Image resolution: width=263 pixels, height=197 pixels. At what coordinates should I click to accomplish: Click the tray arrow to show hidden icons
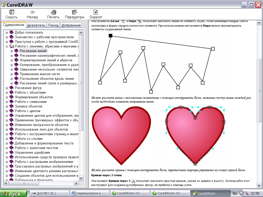241,193
